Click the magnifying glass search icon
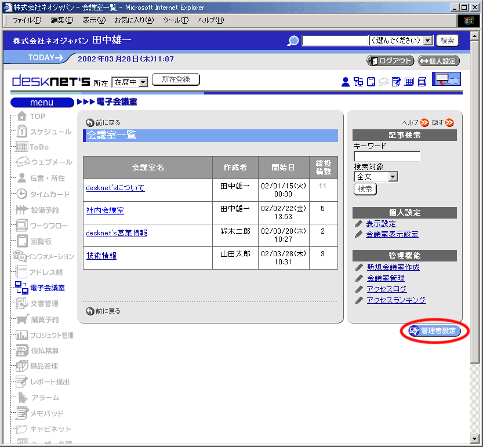The width and height of the screenshot is (483, 447). click(293, 41)
